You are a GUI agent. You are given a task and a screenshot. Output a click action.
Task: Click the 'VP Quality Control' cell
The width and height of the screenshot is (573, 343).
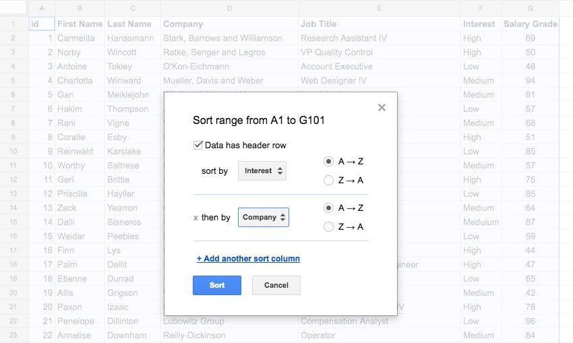tap(380, 53)
